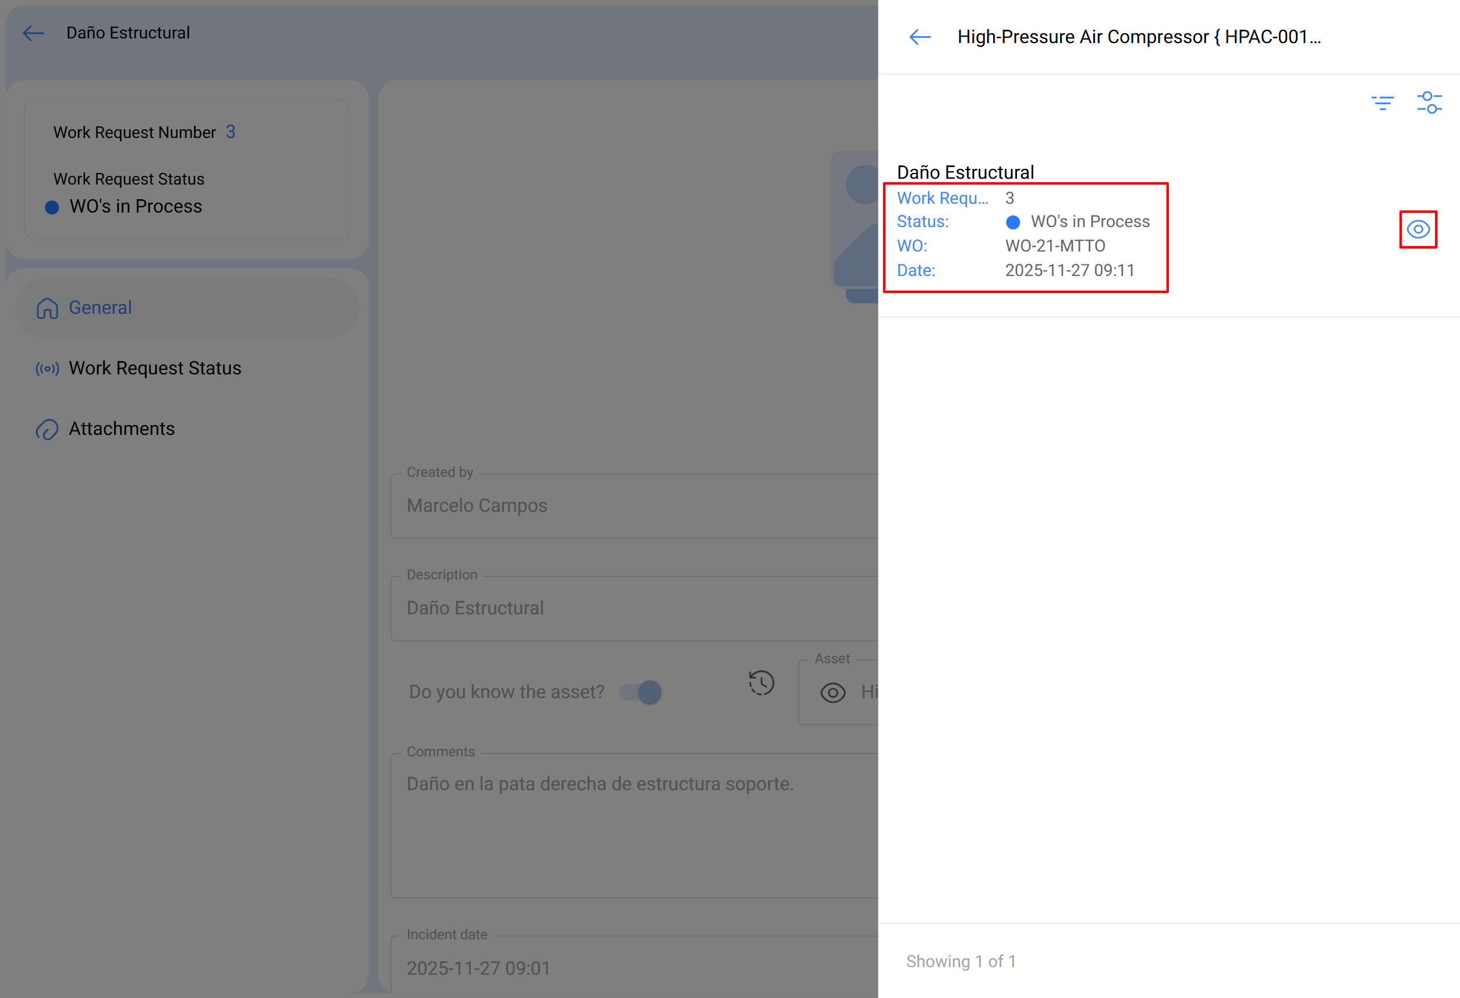Click the broadcast icon beside Work Request Status
The image size is (1460, 998).
coord(47,369)
